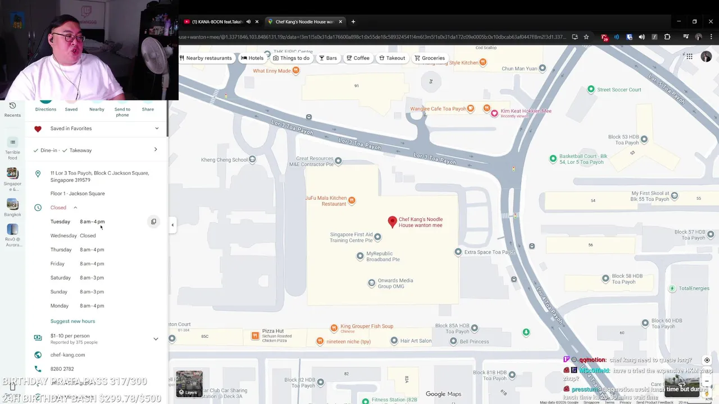The height and width of the screenshot is (404, 719).
Task: Open a new browser tab
Action: (353, 22)
